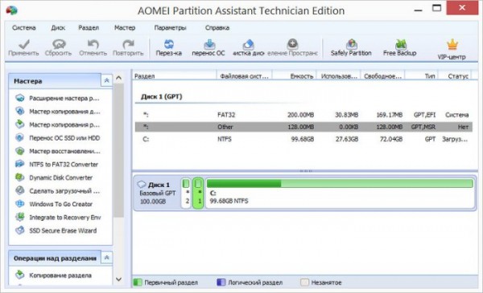
Task: Click the Сбросить (Discard) toolbar icon
Action: [59, 44]
